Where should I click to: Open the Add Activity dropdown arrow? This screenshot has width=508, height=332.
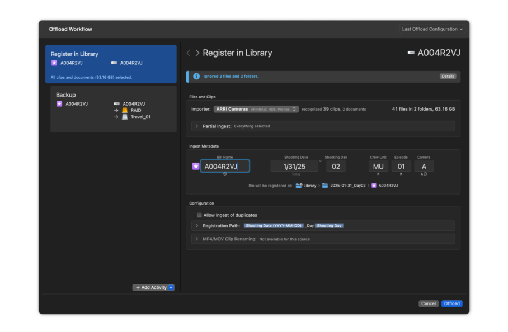click(171, 287)
